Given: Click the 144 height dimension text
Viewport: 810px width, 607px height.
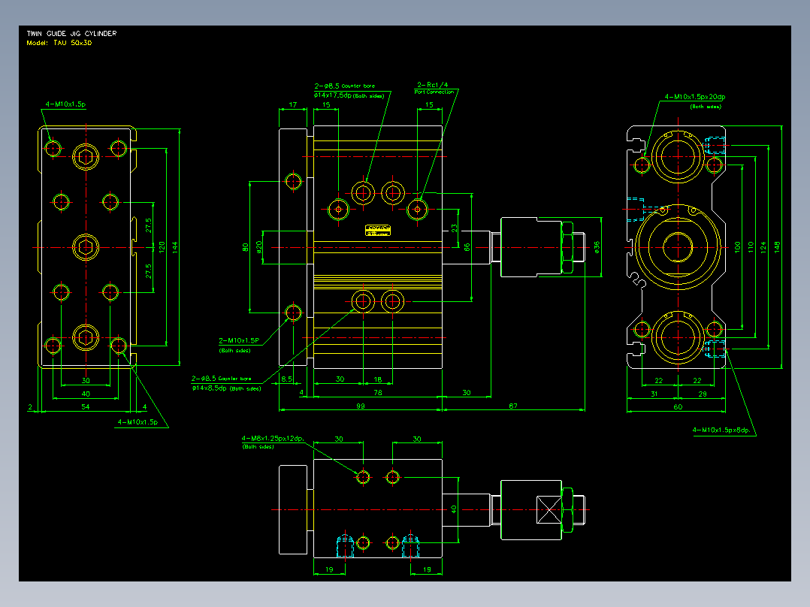Looking at the screenshot, I should pos(175,247).
